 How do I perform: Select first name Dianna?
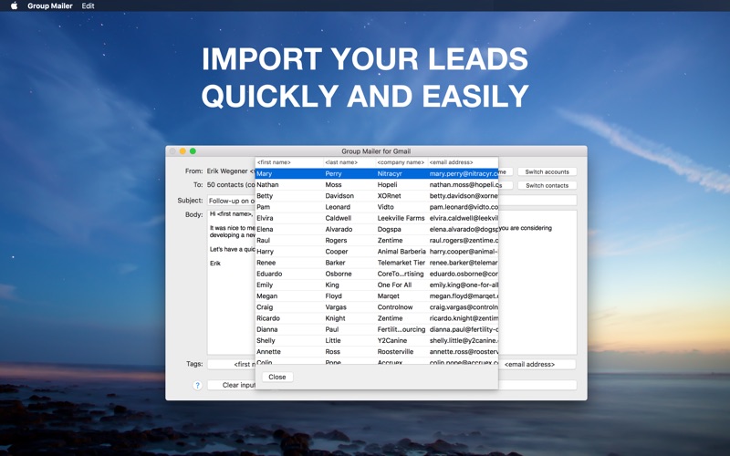tap(266, 330)
